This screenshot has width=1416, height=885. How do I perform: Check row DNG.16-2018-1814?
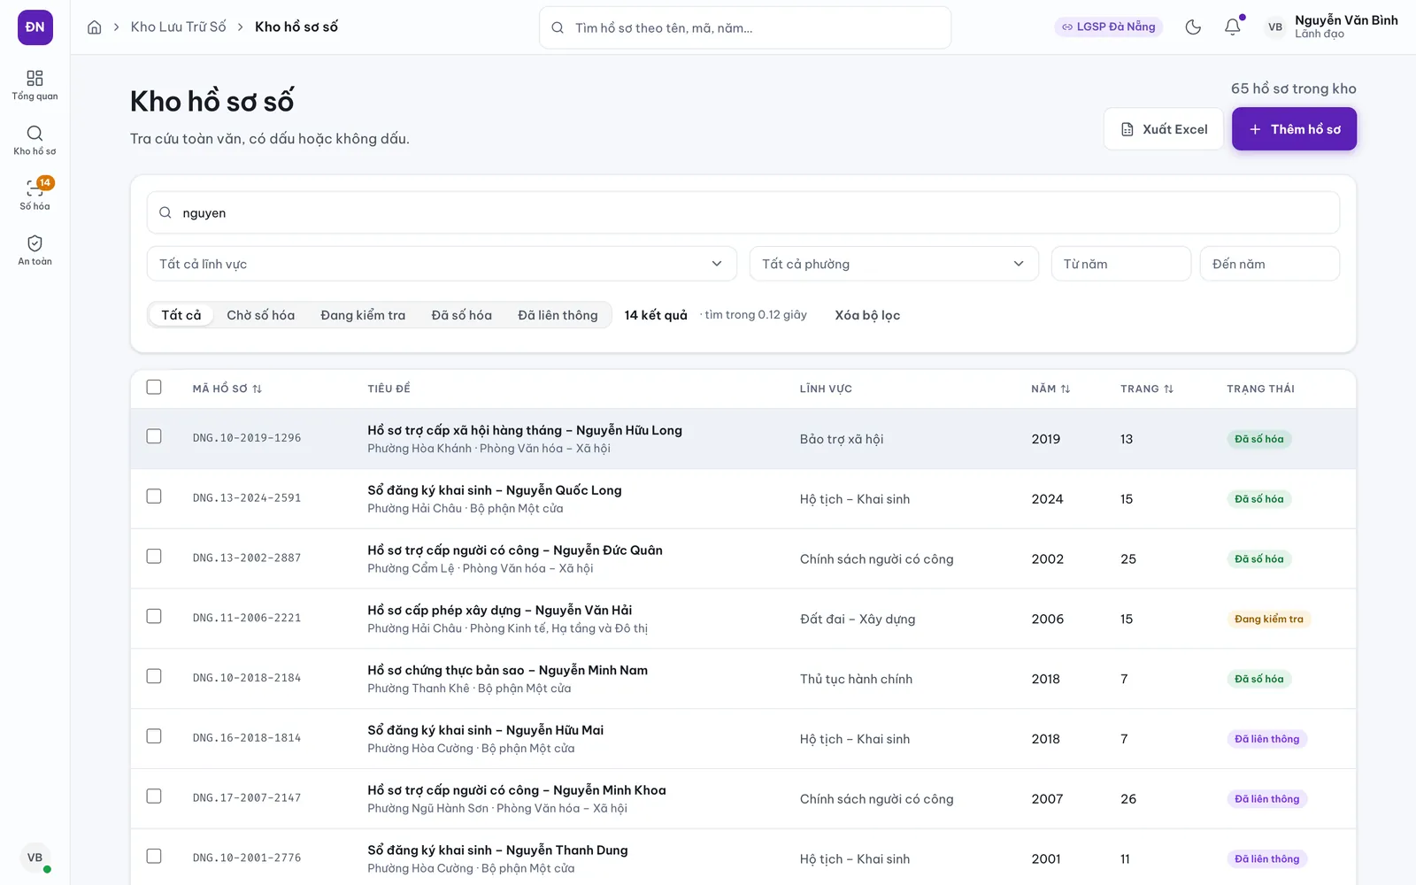154,737
